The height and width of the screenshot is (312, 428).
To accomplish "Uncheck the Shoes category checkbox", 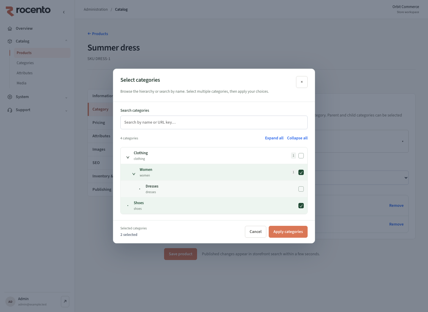I will [x=301, y=206].
